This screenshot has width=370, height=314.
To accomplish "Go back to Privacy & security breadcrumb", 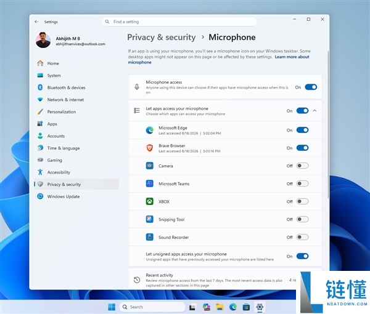I will pyautogui.click(x=162, y=37).
